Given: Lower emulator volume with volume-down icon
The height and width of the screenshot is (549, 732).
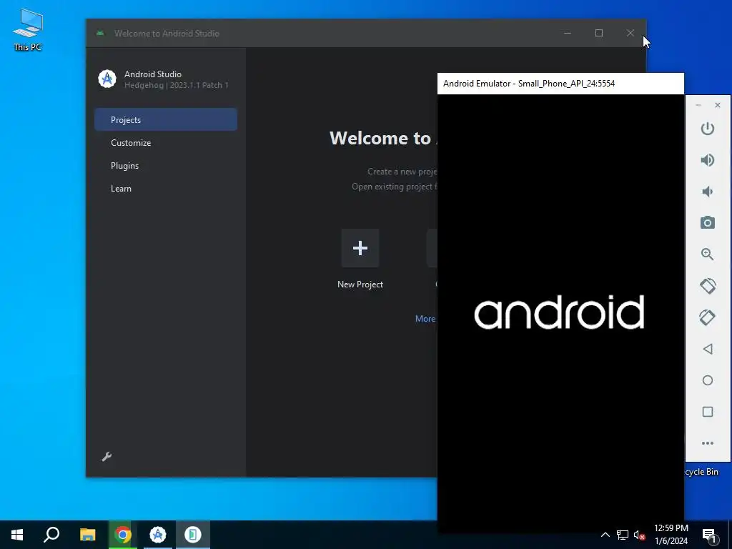Looking at the screenshot, I should click(x=707, y=192).
